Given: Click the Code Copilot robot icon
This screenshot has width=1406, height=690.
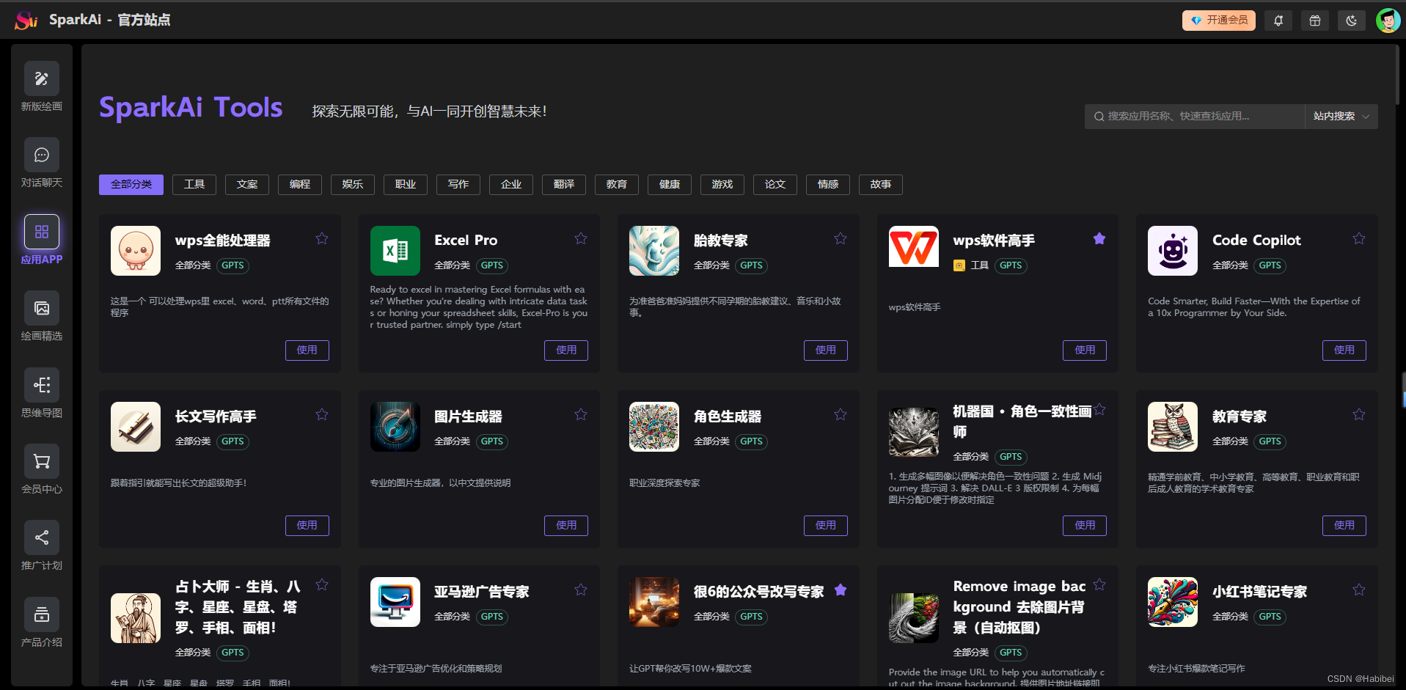Looking at the screenshot, I should click(1173, 251).
